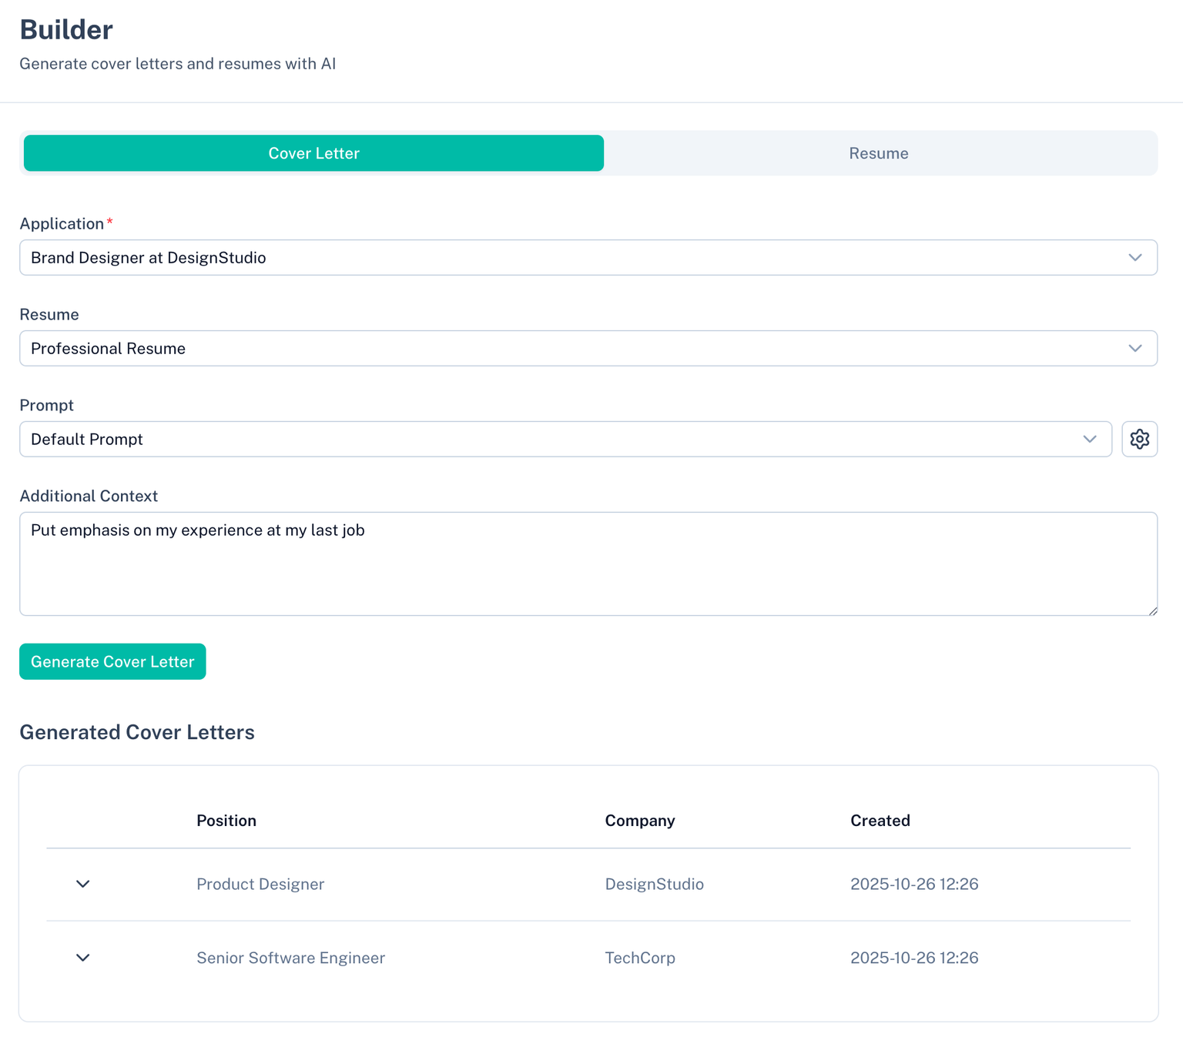This screenshot has height=1037, width=1183.
Task: Click the Position column header
Action: (226, 821)
